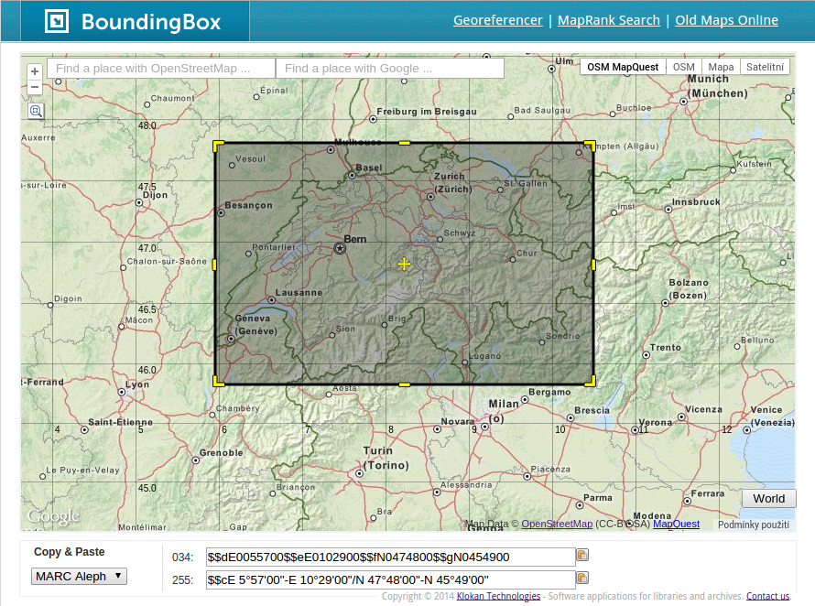815x606 pixels.
Task: Open the Old Maps Online link
Action: [727, 20]
